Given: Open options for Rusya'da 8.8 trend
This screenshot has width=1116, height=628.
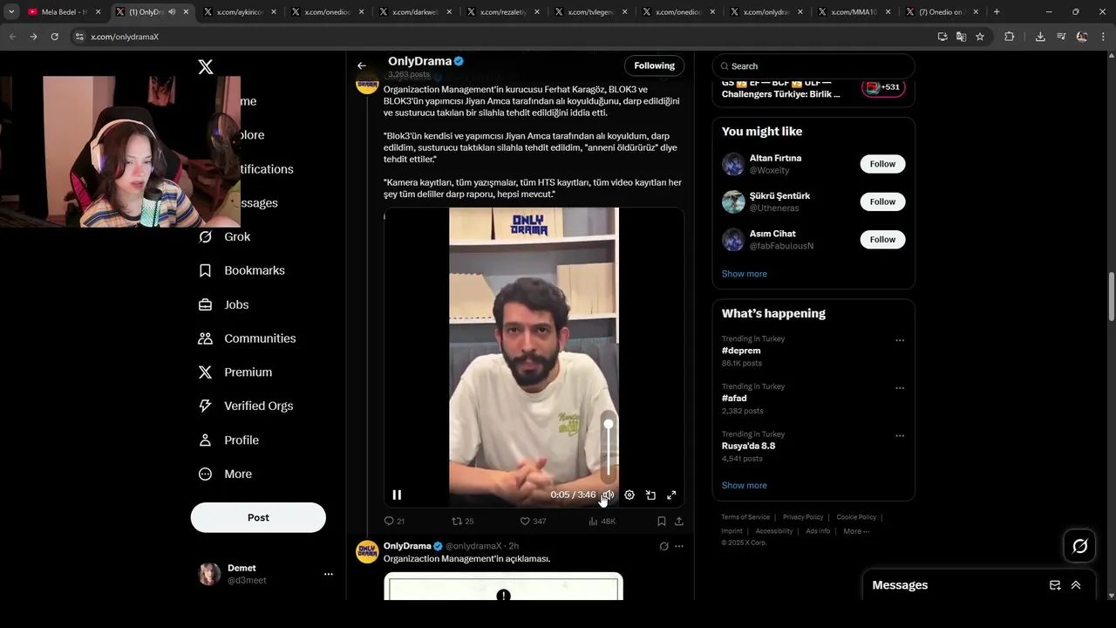Looking at the screenshot, I should pos(900,435).
